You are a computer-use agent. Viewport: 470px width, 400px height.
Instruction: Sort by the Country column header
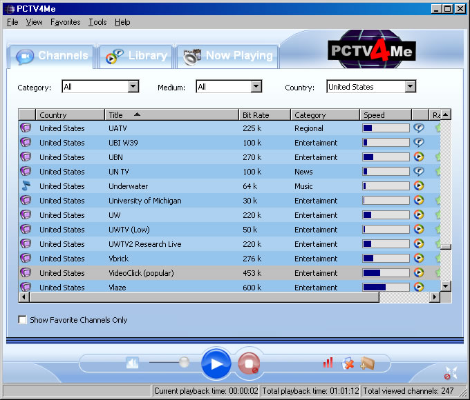coord(70,115)
